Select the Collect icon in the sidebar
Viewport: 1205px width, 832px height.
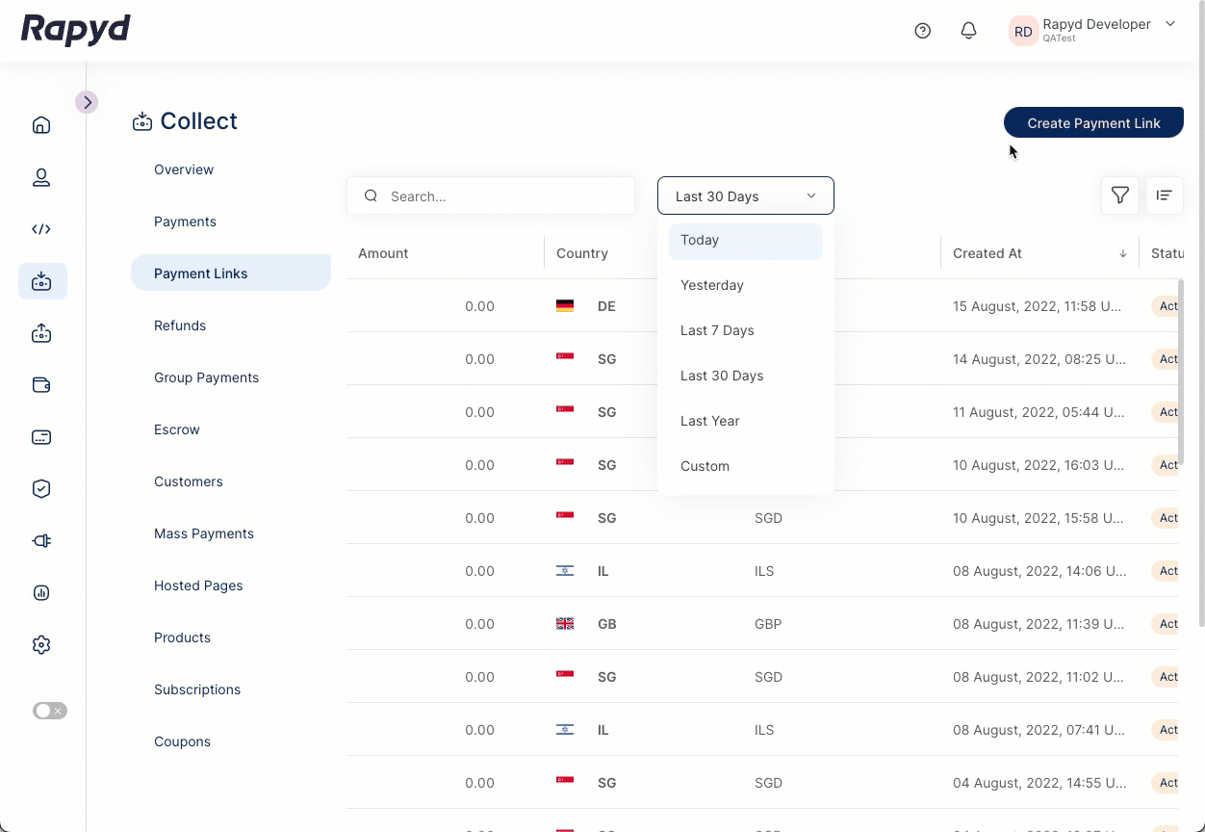point(42,281)
